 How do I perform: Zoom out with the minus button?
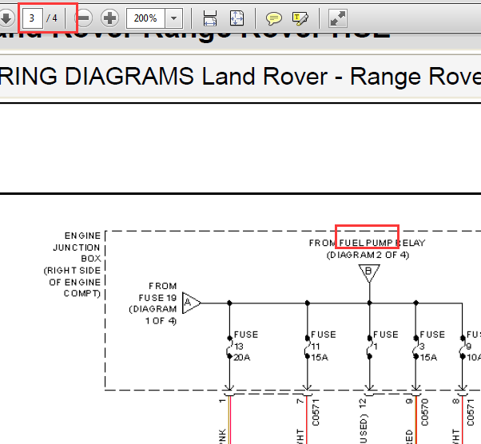tap(83, 18)
